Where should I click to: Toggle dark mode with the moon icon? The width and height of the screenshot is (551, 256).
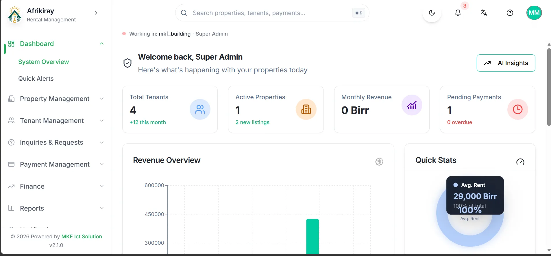pyautogui.click(x=432, y=13)
